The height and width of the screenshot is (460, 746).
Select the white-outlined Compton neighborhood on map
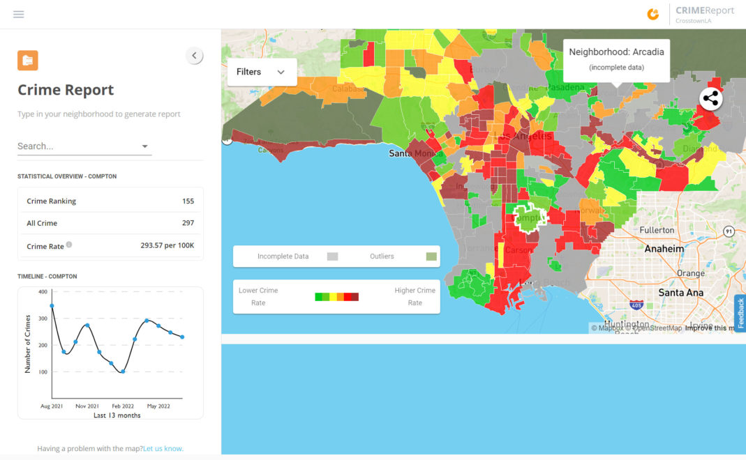point(529,217)
